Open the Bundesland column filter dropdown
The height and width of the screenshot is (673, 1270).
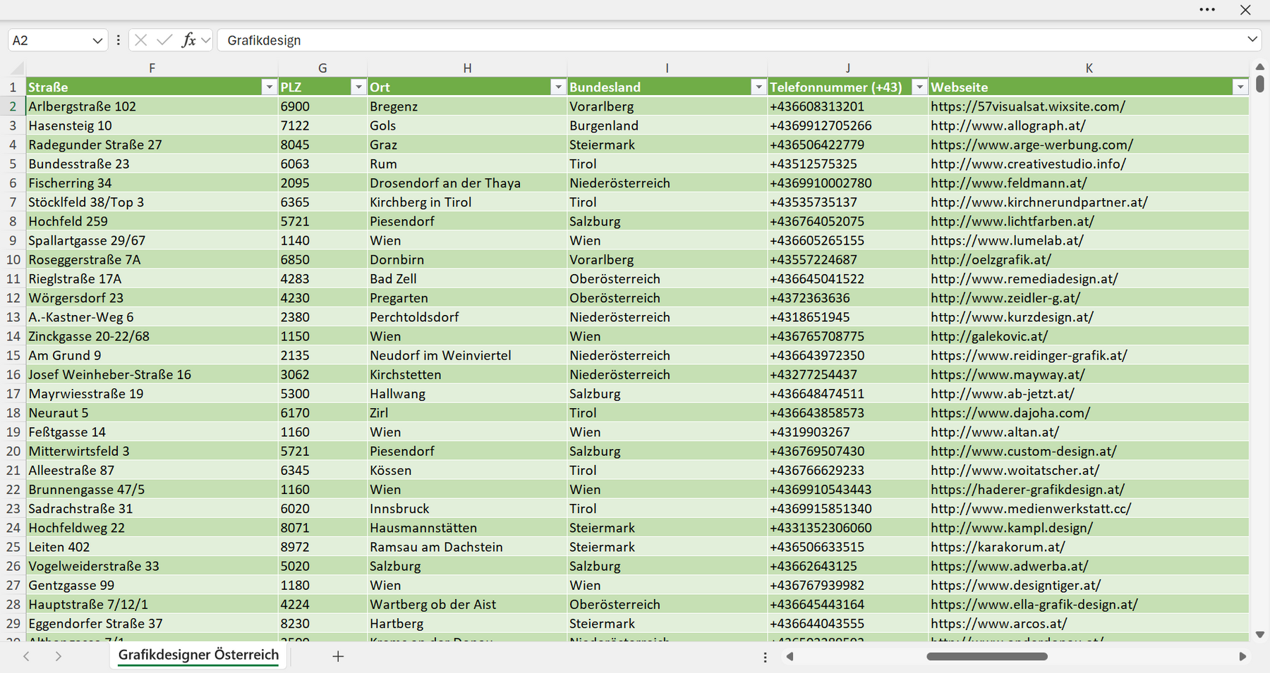tap(758, 87)
